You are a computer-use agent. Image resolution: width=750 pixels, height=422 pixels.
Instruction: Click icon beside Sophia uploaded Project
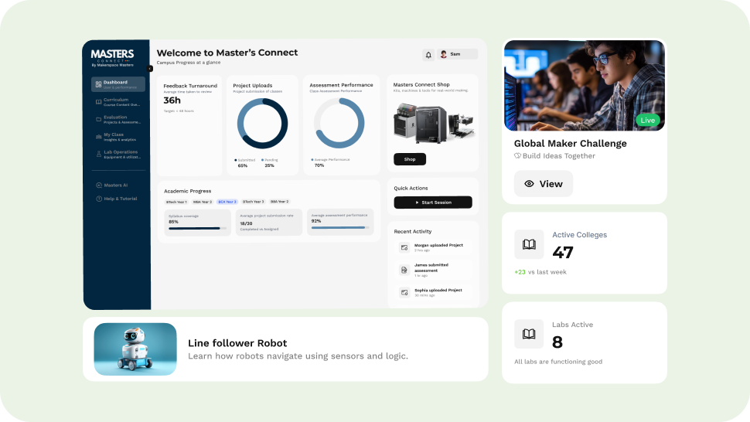tap(404, 292)
